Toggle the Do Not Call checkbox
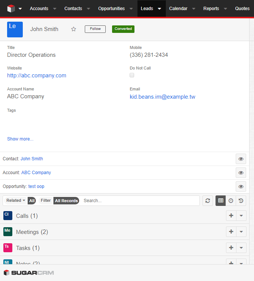 click(132, 75)
